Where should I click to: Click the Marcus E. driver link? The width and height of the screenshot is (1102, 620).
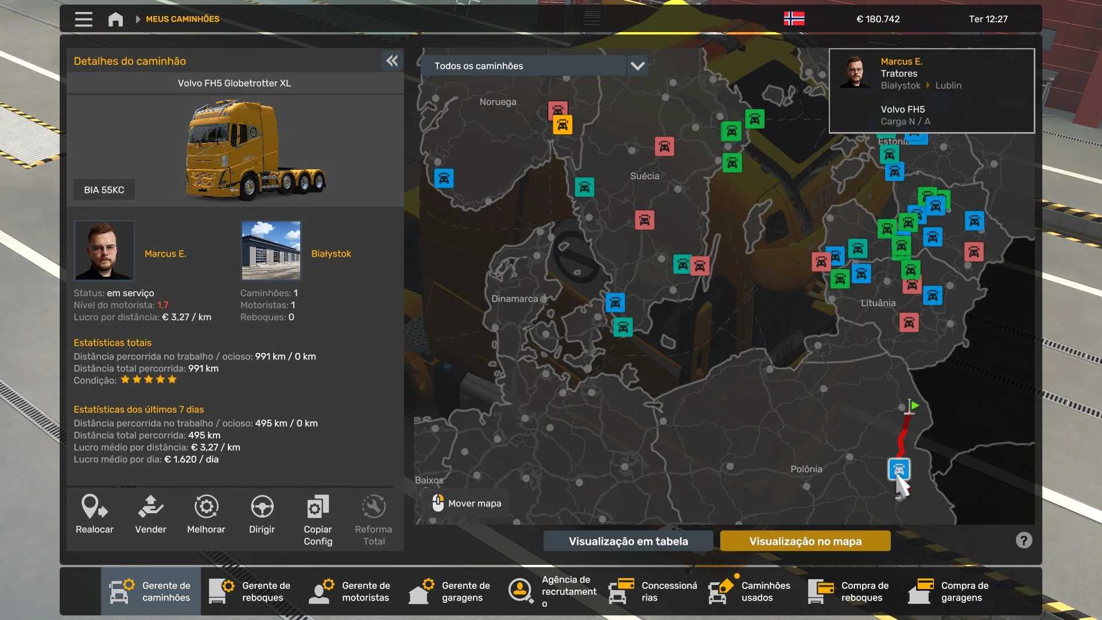coord(165,254)
